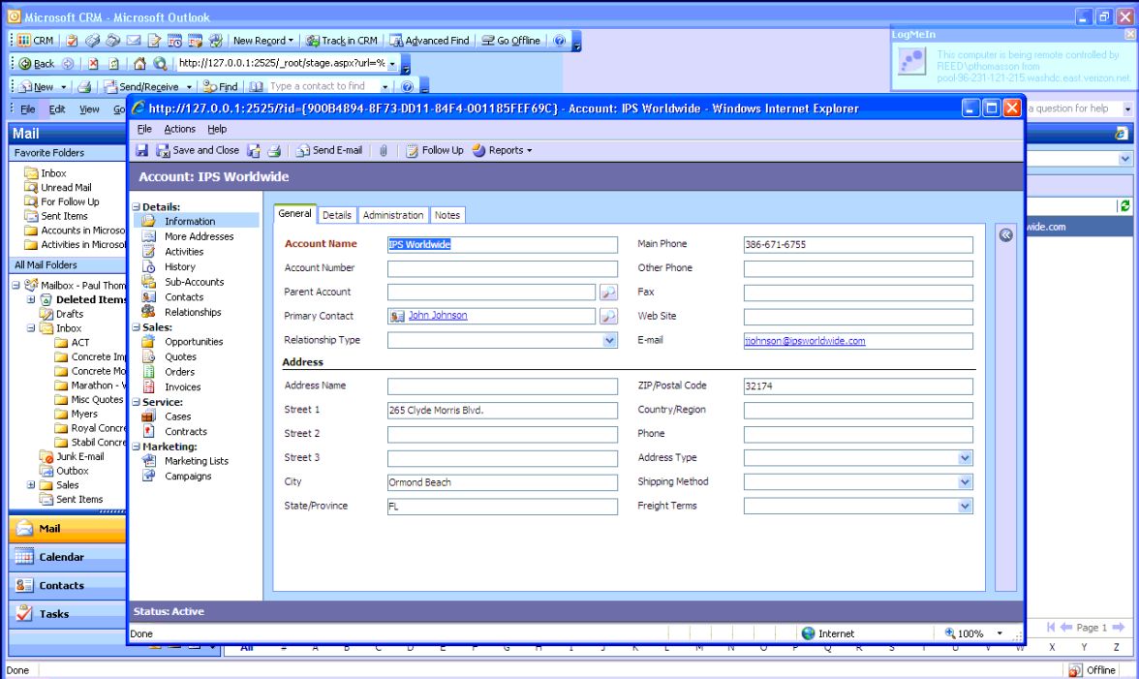This screenshot has height=679, width=1139.
Task: Open New Record dropdown in Outlook
Action: click(x=263, y=41)
